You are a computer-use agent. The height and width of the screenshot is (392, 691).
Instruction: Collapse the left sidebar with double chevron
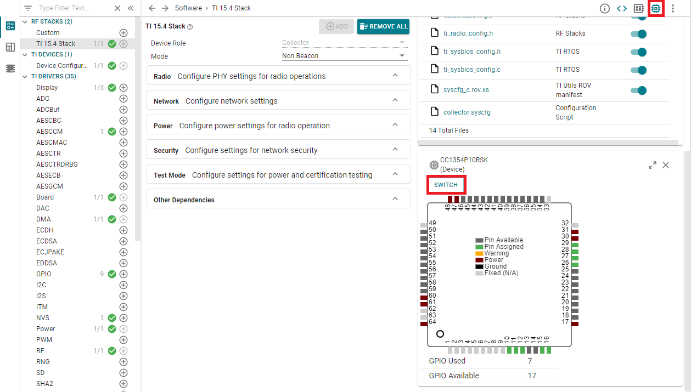(131, 8)
